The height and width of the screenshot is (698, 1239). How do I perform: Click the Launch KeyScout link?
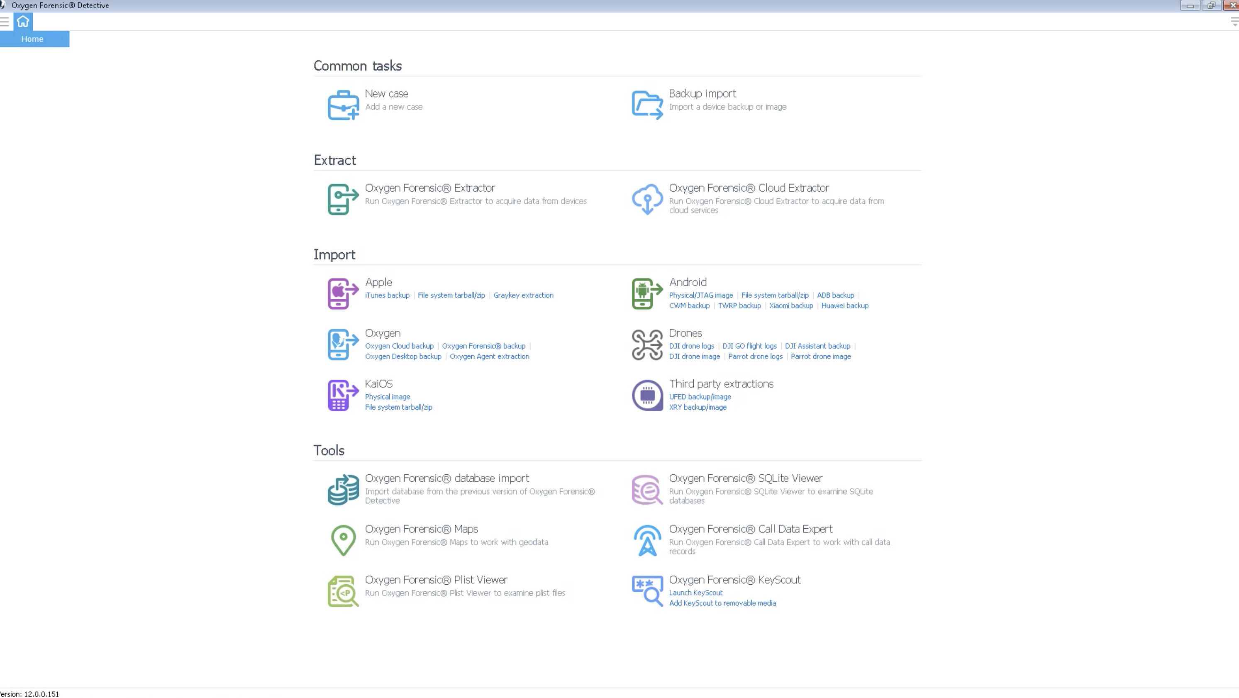695,593
